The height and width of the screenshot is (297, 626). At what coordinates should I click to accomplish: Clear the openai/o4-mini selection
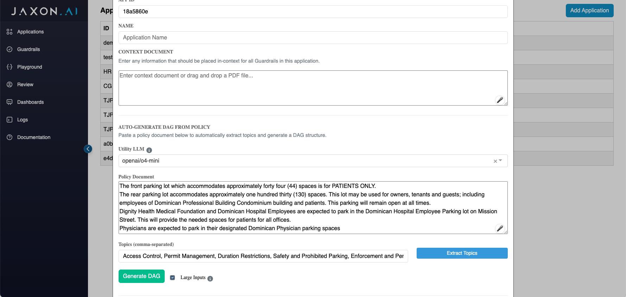click(495, 161)
